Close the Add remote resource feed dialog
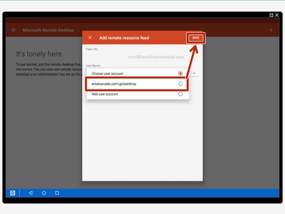 pyautogui.click(x=90, y=38)
